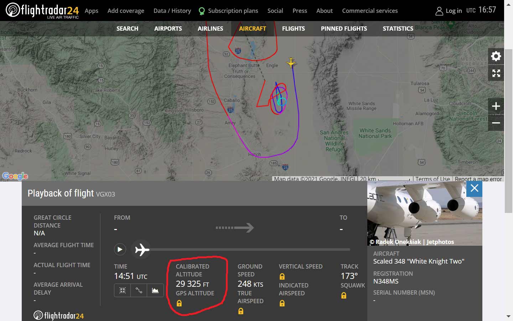This screenshot has height=321, width=513.
Task: Click the vertical speed lock icon
Action: [x=282, y=276]
